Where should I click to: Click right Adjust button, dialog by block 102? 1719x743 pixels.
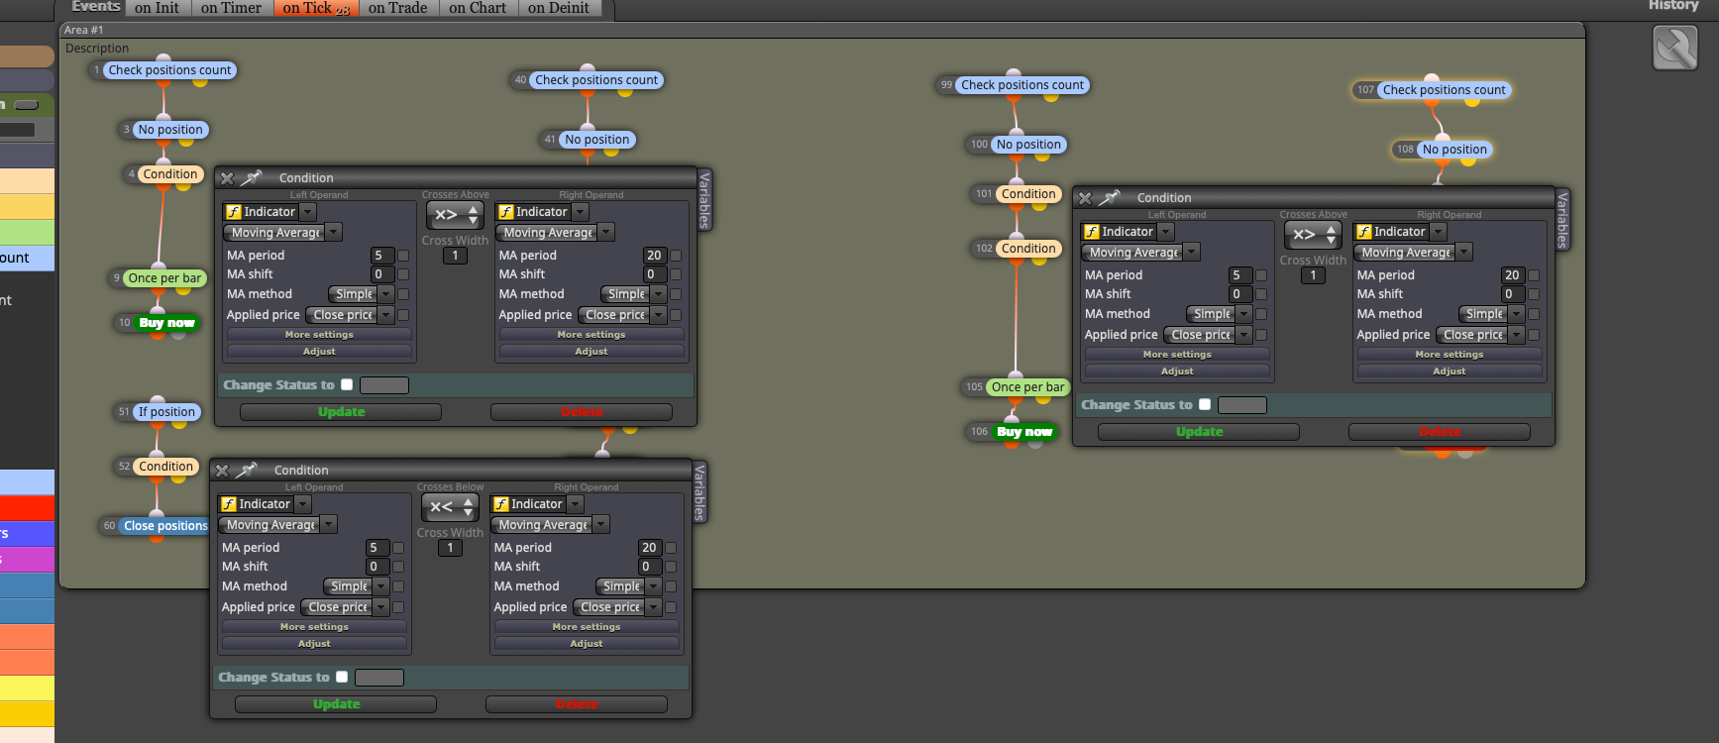(1449, 371)
